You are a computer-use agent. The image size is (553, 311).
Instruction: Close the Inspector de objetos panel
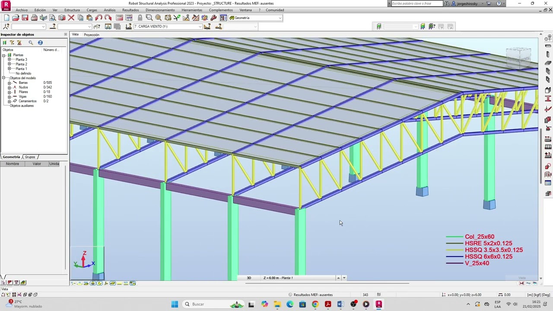point(66,35)
